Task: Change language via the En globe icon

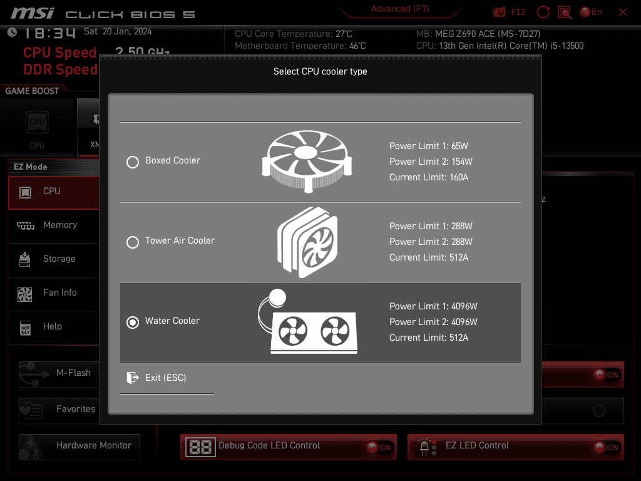Action: pos(591,13)
